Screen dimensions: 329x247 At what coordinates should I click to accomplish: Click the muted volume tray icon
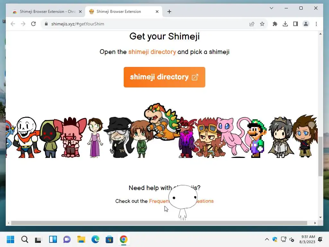[x=292, y=239]
